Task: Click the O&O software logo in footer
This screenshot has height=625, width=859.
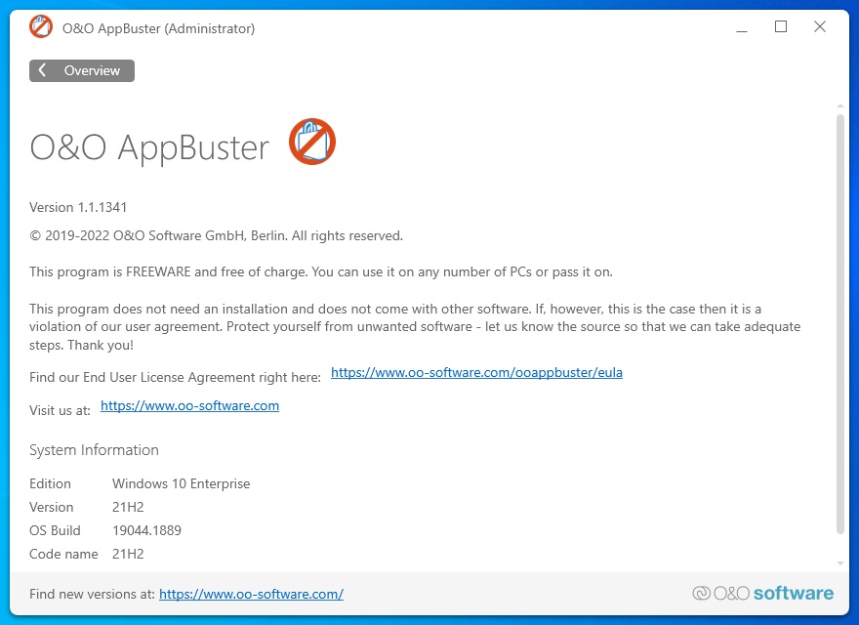Action: point(762,593)
